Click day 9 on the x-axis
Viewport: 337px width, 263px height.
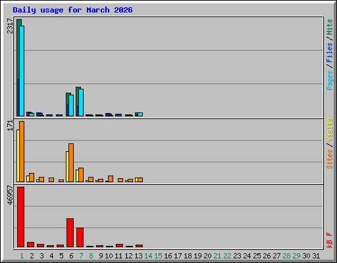pos(101,256)
